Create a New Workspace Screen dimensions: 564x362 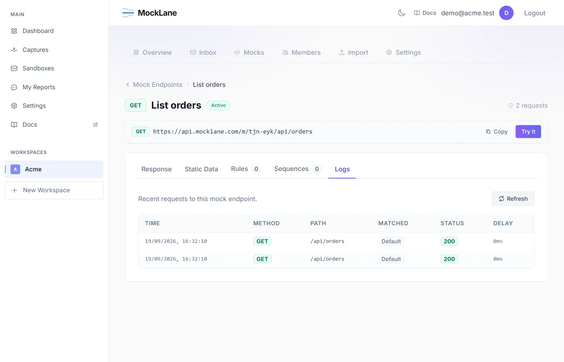pyautogui.click(x=54, y=190)
